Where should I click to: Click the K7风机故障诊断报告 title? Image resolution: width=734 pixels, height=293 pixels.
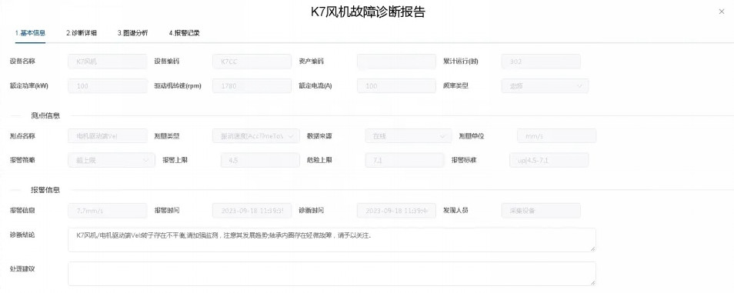[x=368, y=12]
